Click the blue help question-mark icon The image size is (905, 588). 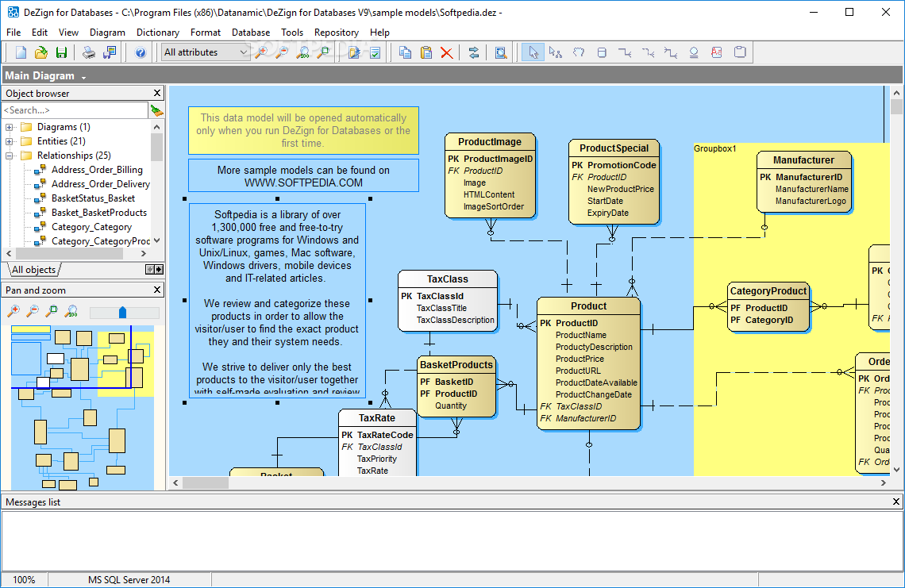pyautogui.click(x=141, y=52)
